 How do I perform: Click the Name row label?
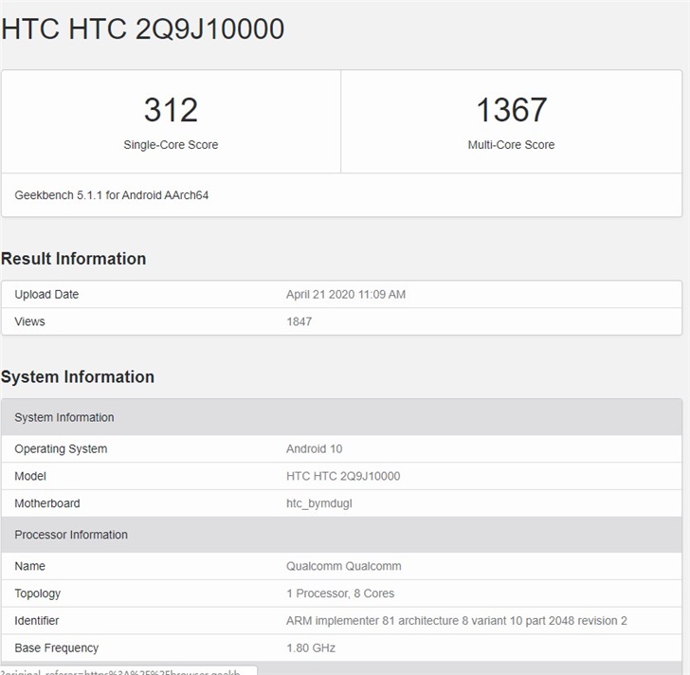(29, 566)
